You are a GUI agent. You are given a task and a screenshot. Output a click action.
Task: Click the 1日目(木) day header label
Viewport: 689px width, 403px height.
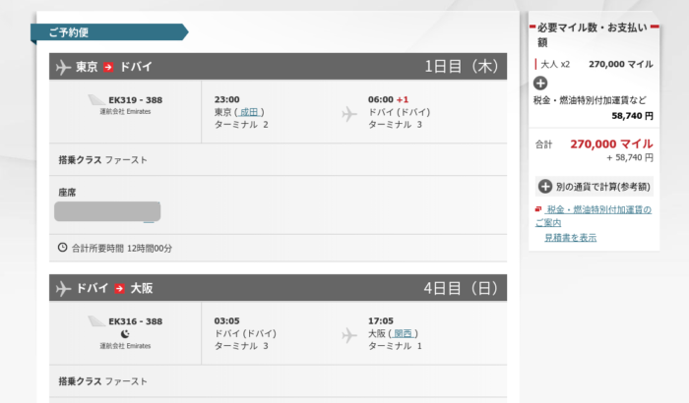460,67
